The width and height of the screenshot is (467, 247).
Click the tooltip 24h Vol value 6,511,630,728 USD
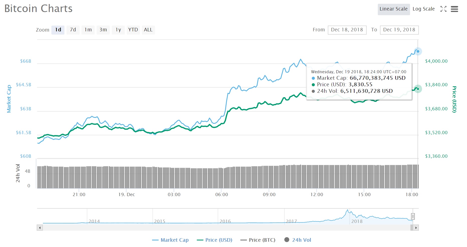point(367,91)
